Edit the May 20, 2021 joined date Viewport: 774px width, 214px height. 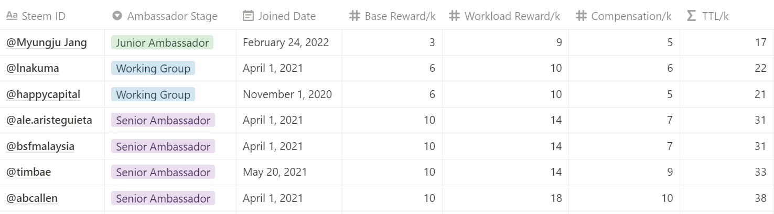275,172
